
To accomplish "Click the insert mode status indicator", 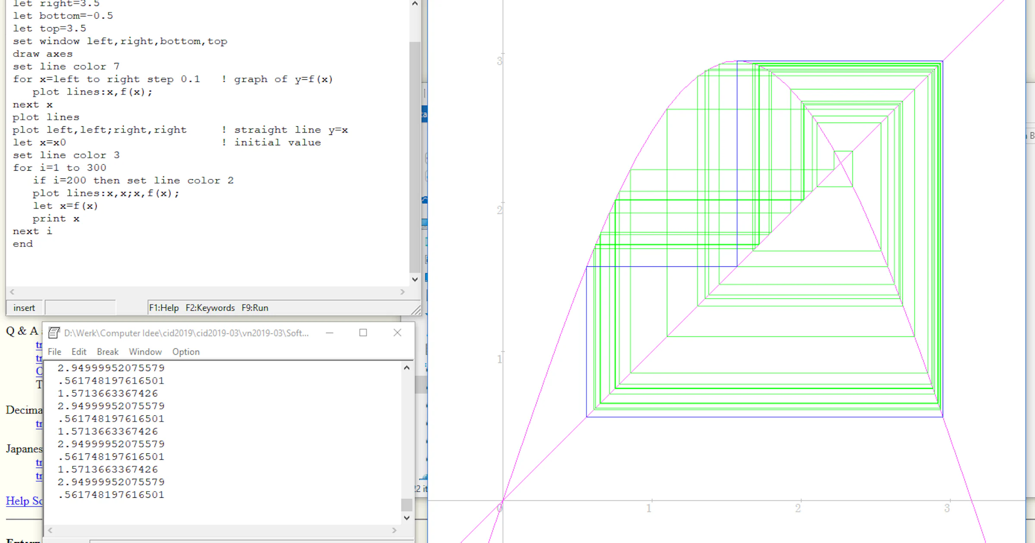I will pos(24,308).
